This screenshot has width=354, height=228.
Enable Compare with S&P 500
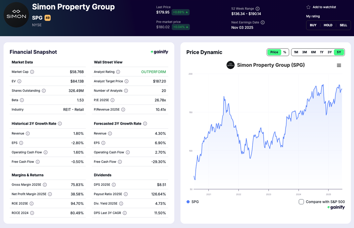click(x=301, y=202)
